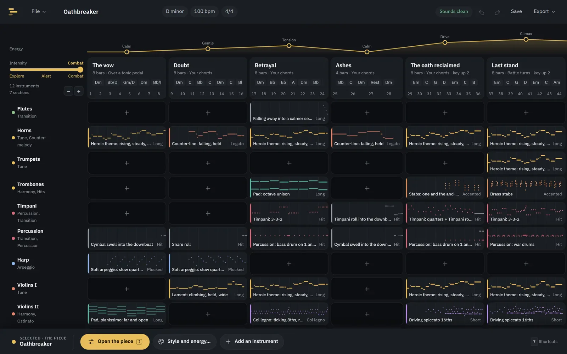The height and width of the screenshot is (354, 567).
Task: Add a Flutes part in The vow
Action: pyautogui.click(x=127, y=113)
